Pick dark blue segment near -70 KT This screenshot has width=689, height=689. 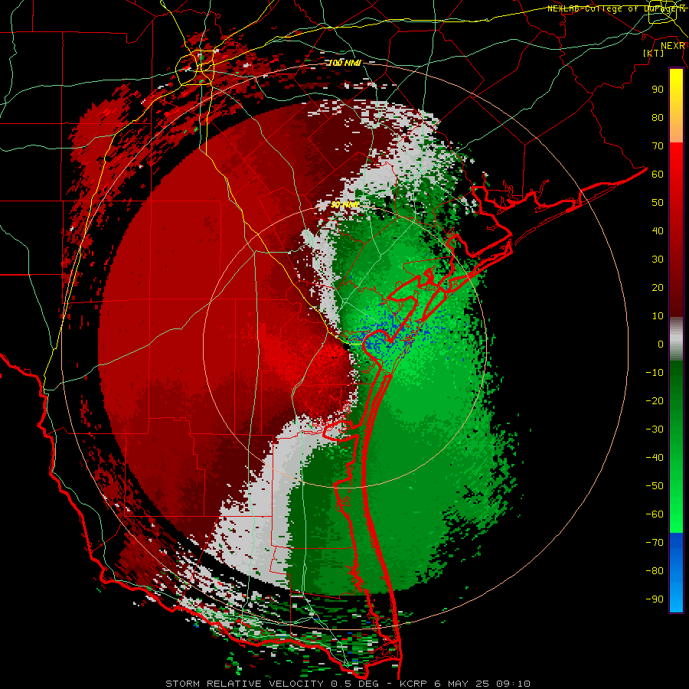pyautogui.click(x=676, y=543)
